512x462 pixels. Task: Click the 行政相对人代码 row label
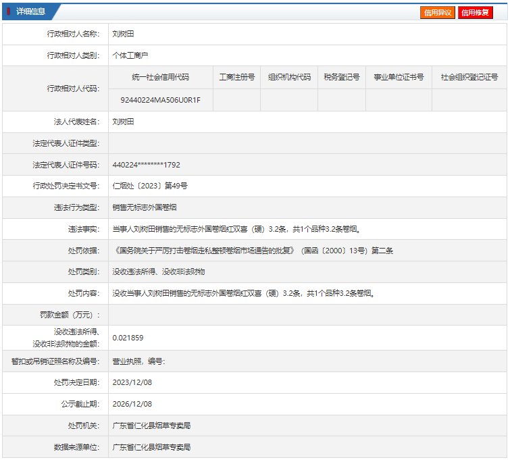coord(73,88)
